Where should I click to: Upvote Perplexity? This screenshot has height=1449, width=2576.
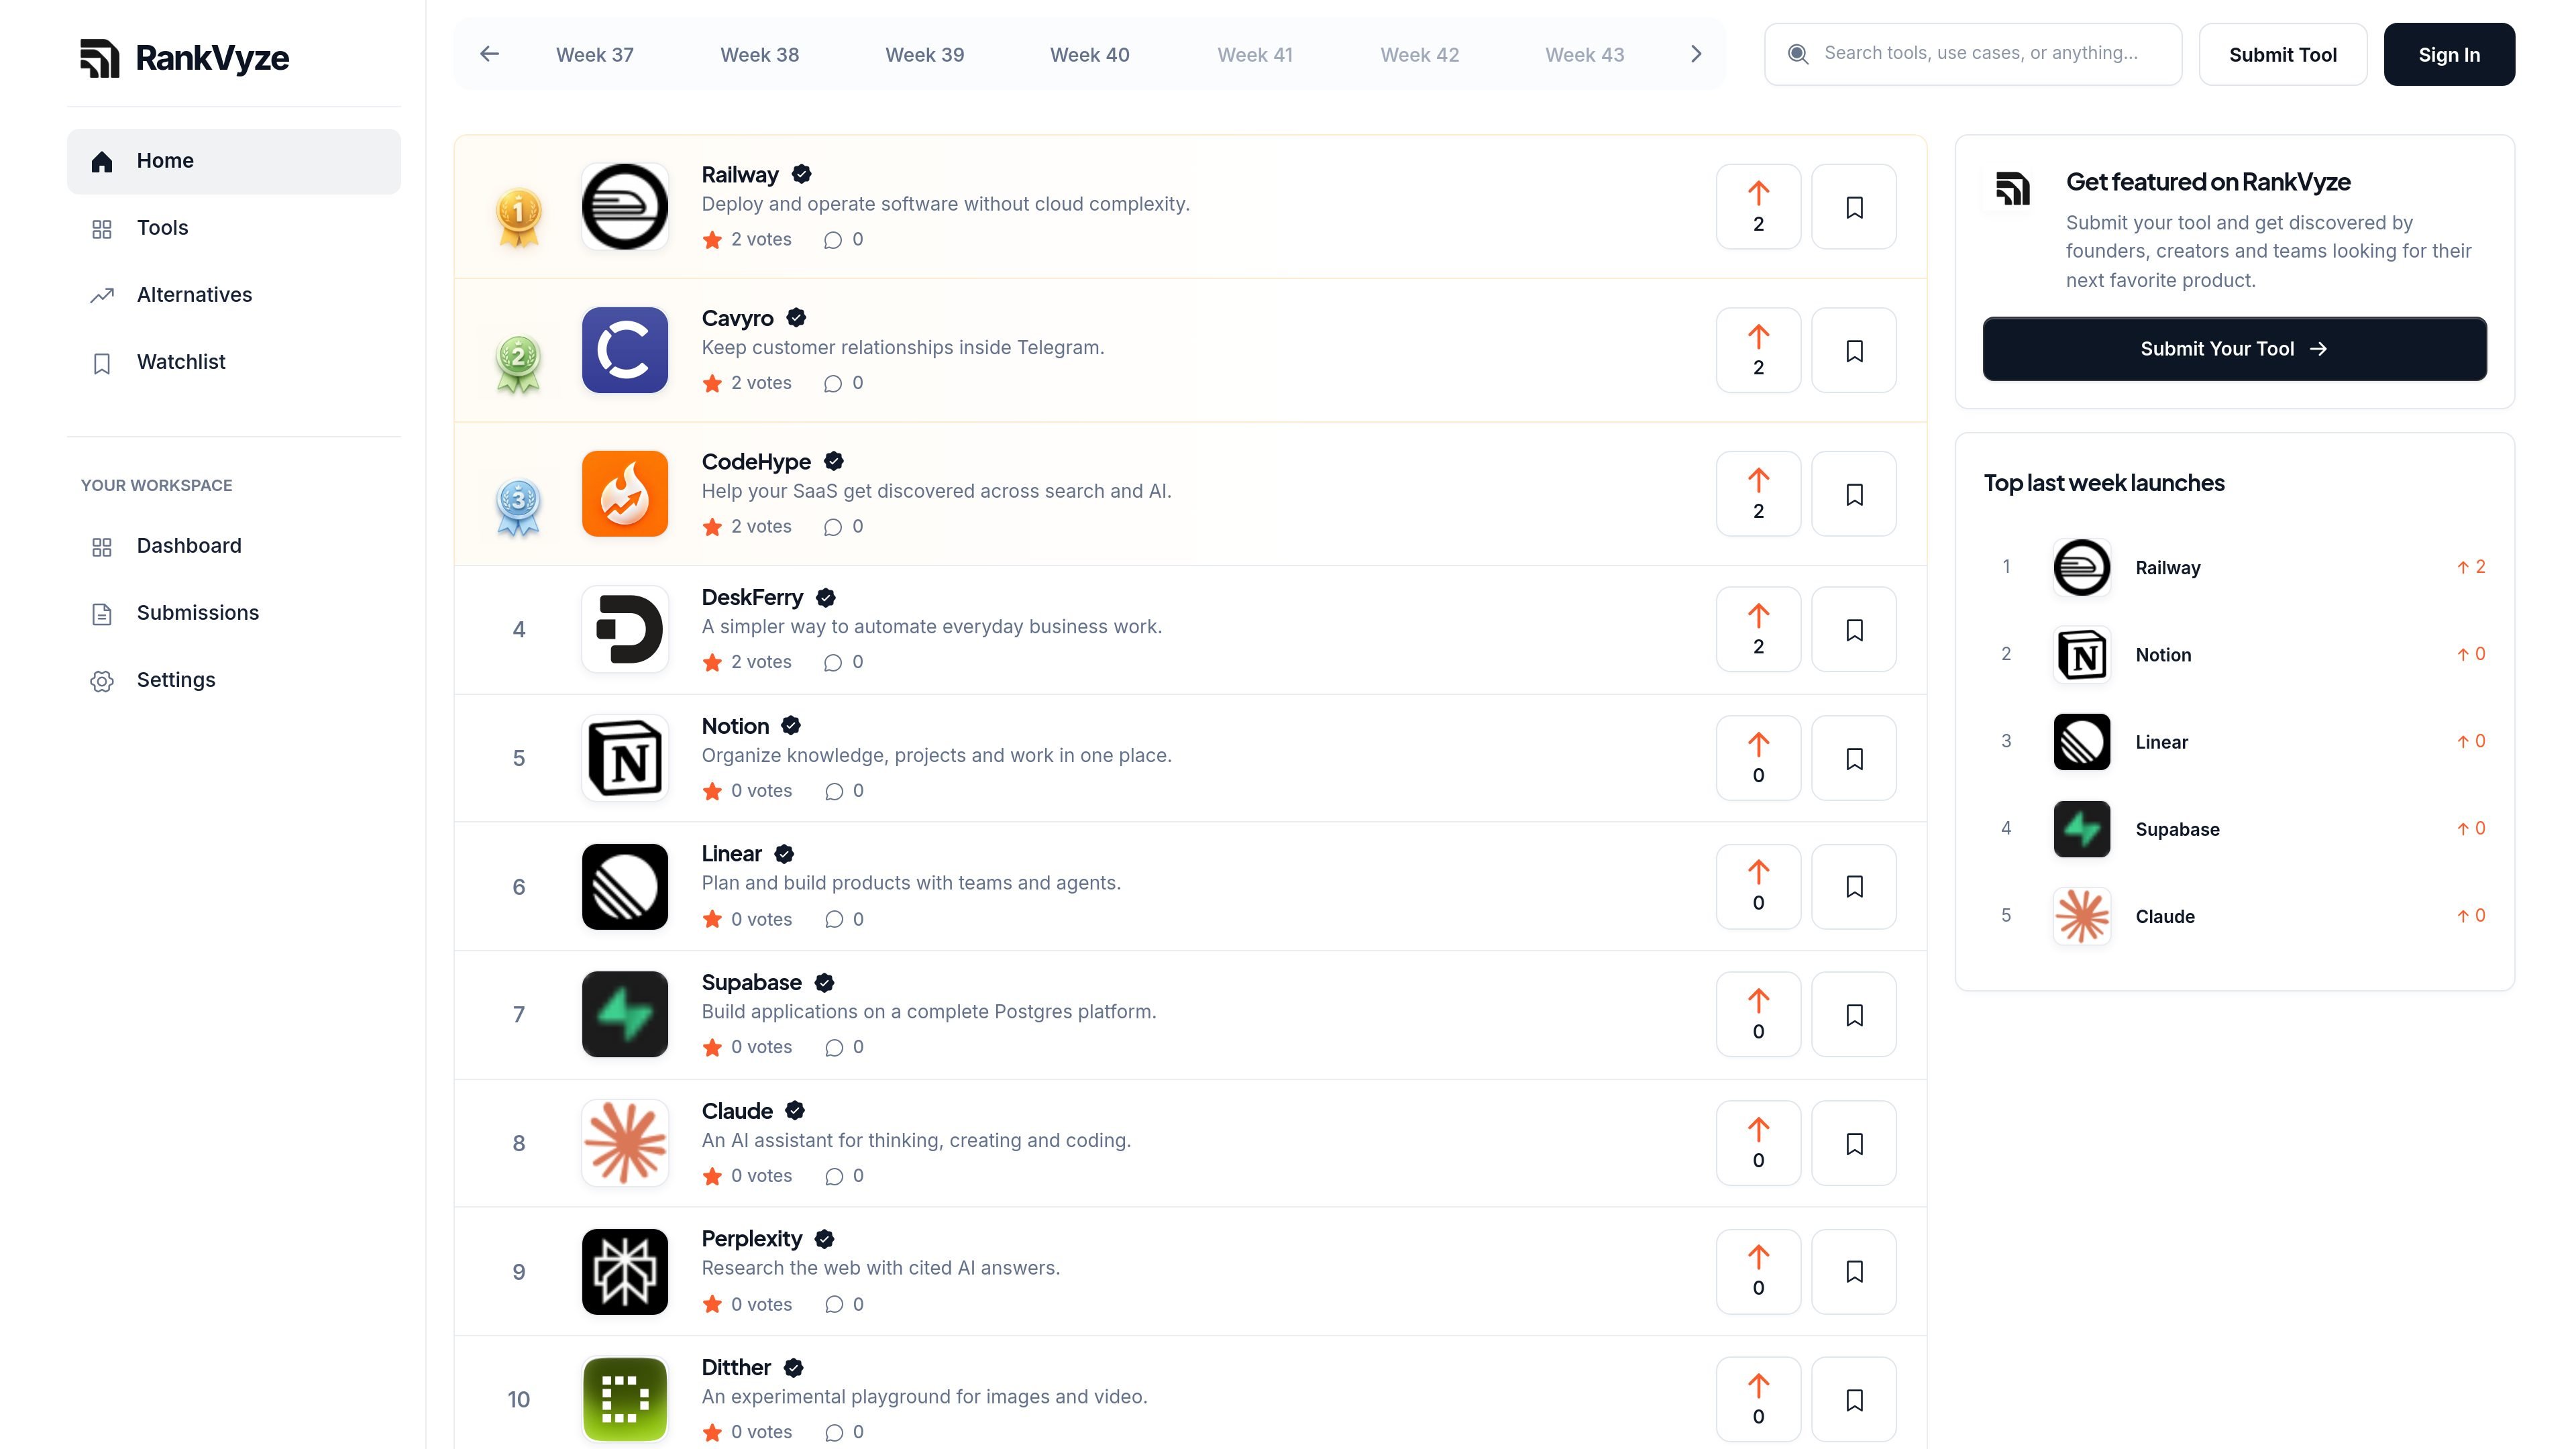[1758, 1271]
